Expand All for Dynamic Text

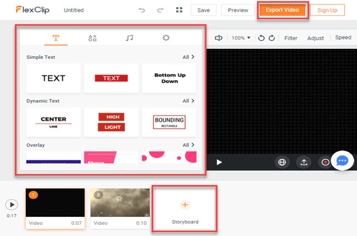[188, 101]
